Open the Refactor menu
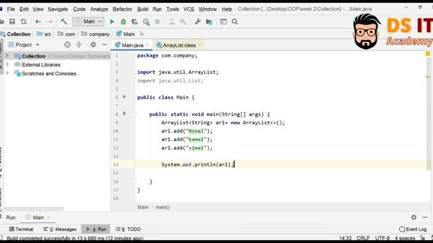This screenshot has height=243, width=433. pos(122,9)
